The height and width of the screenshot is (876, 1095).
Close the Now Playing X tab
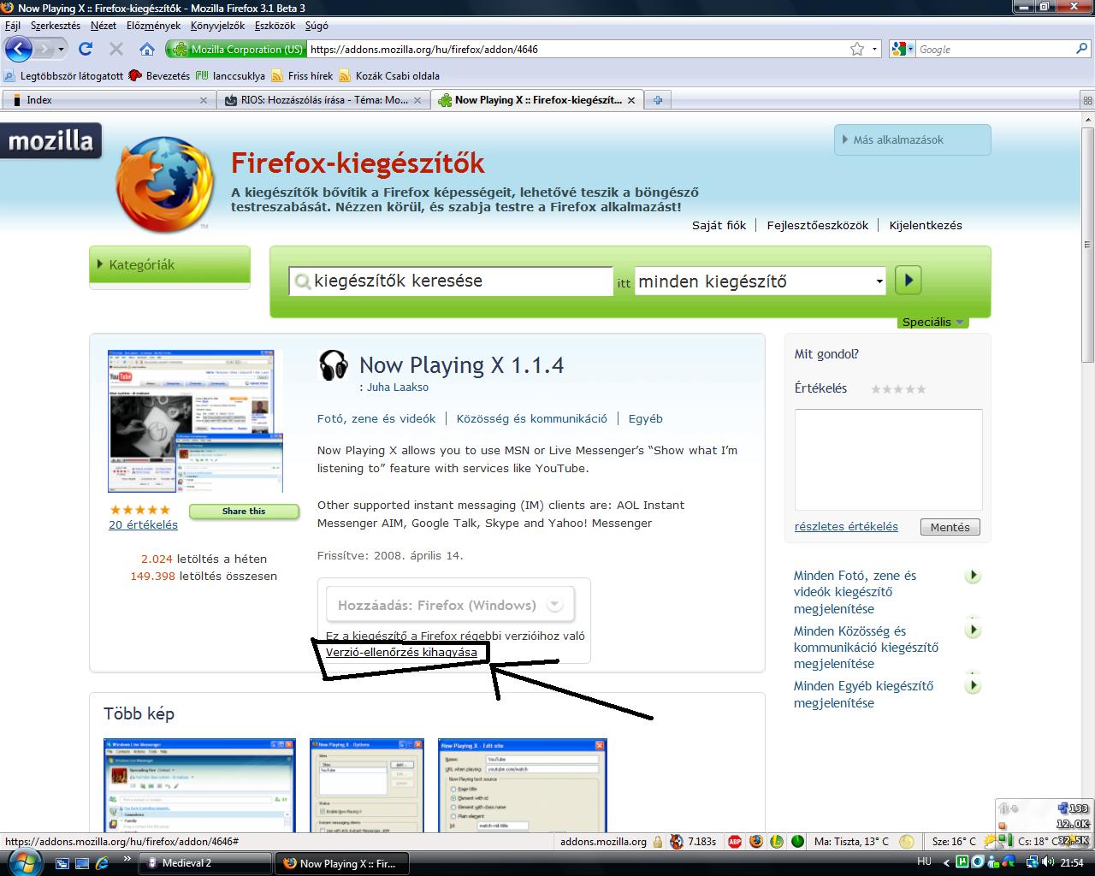pos(631,100)
